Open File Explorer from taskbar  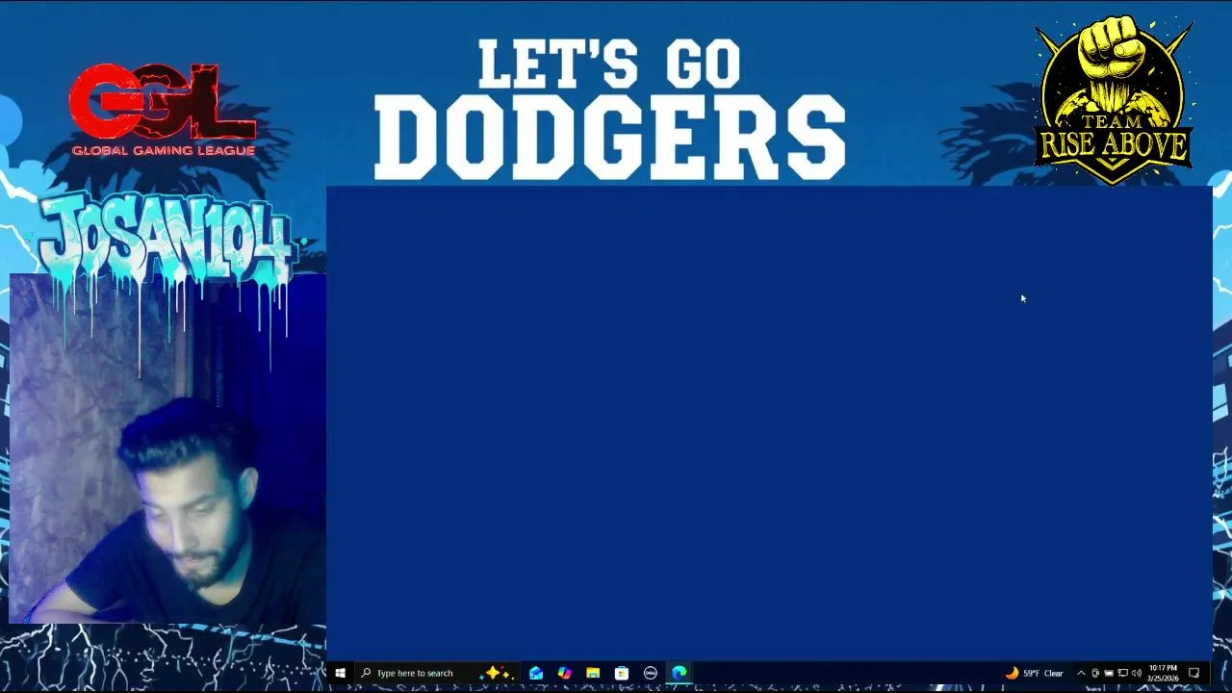593,673
